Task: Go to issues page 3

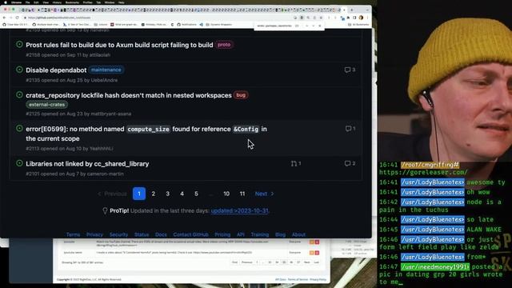Action: click(x=167, y=194)
